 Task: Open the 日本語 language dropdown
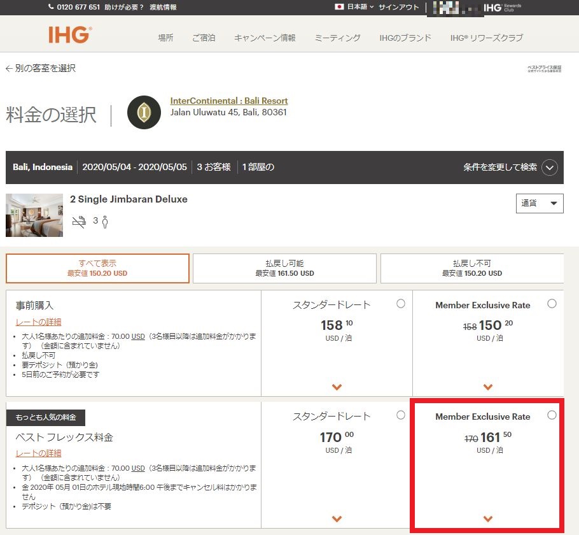pos(360,6)
